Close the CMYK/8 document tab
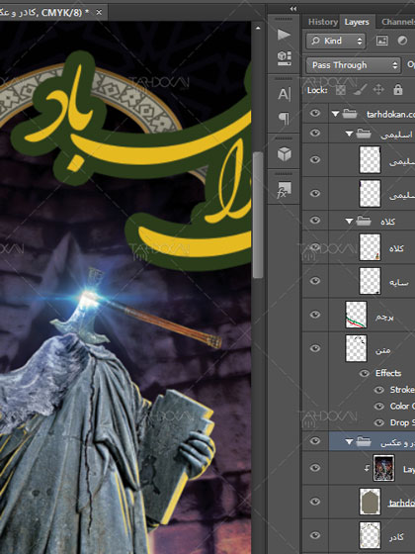The width and height of the screenshot is (415, 554). click(x=99, y=12)
